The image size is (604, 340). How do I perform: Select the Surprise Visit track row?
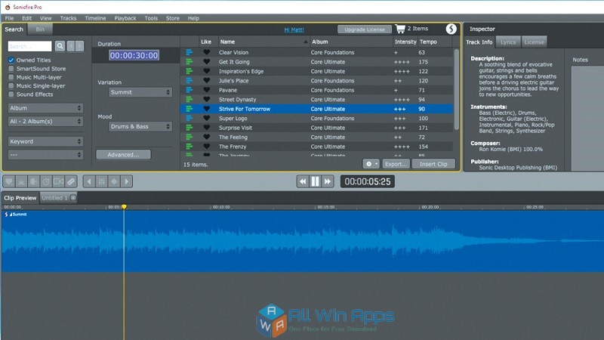[x=316, y=128]
